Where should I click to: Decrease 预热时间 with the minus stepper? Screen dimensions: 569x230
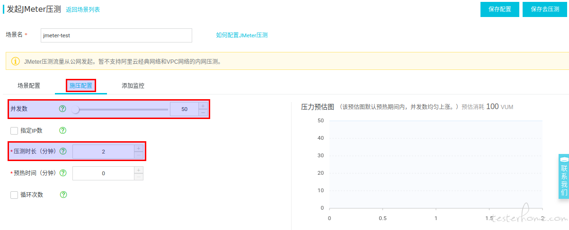(139, 177)
